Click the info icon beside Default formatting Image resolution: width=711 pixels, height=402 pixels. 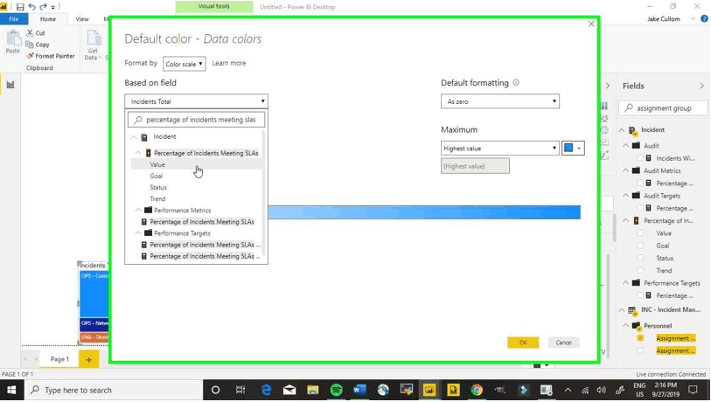tap(516, 82)
